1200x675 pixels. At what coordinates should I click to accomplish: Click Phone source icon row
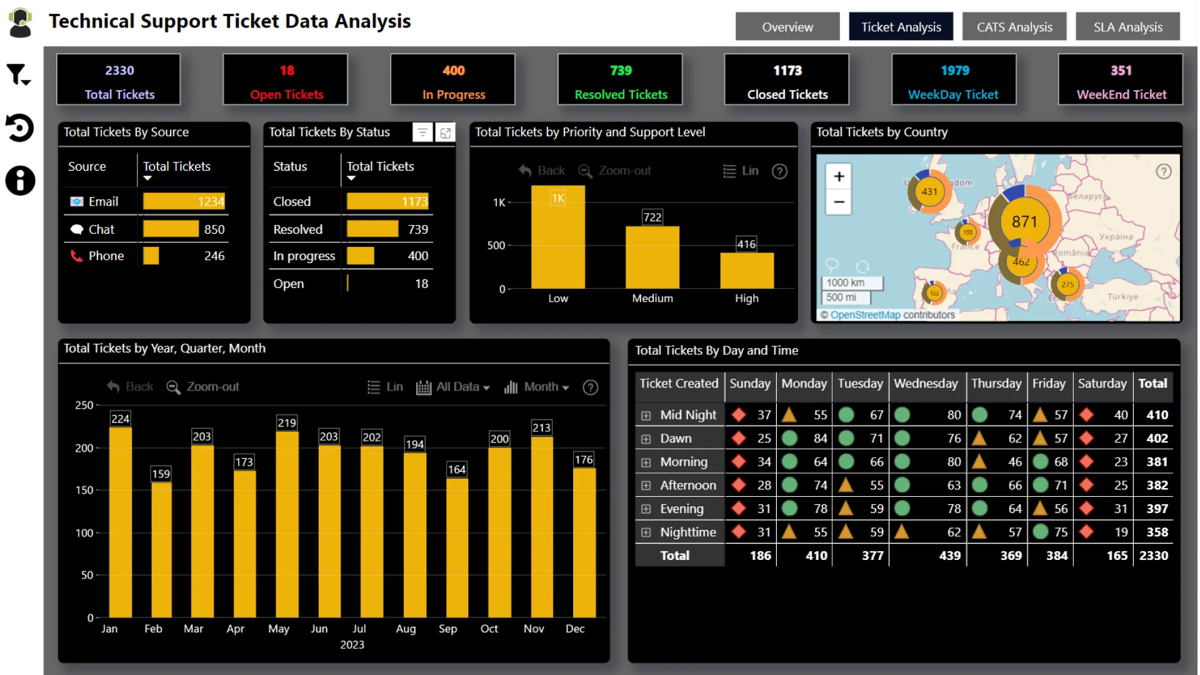[146, 256]
